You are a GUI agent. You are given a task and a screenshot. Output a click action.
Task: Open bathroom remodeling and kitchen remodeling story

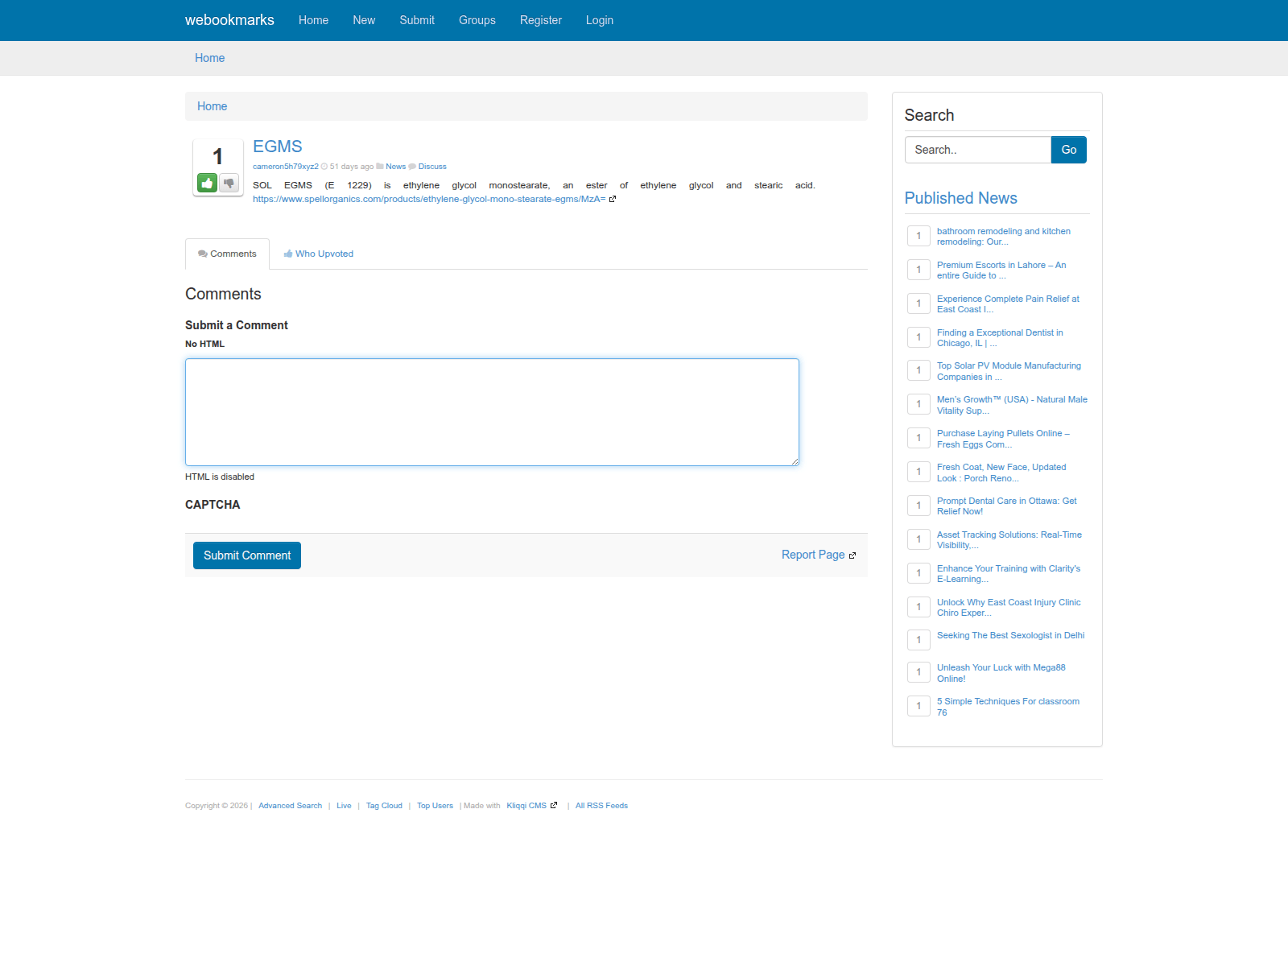[1004, 237]
